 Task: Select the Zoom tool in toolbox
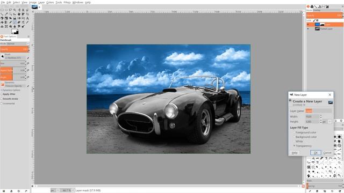(x=10, y=14)
